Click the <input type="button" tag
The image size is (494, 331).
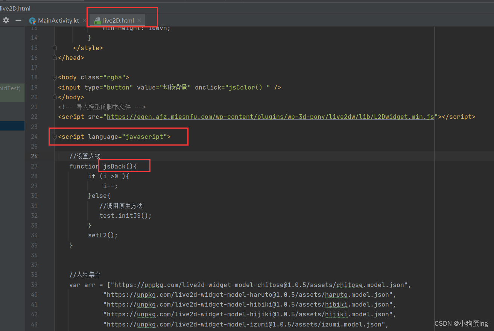coord(96,88)
